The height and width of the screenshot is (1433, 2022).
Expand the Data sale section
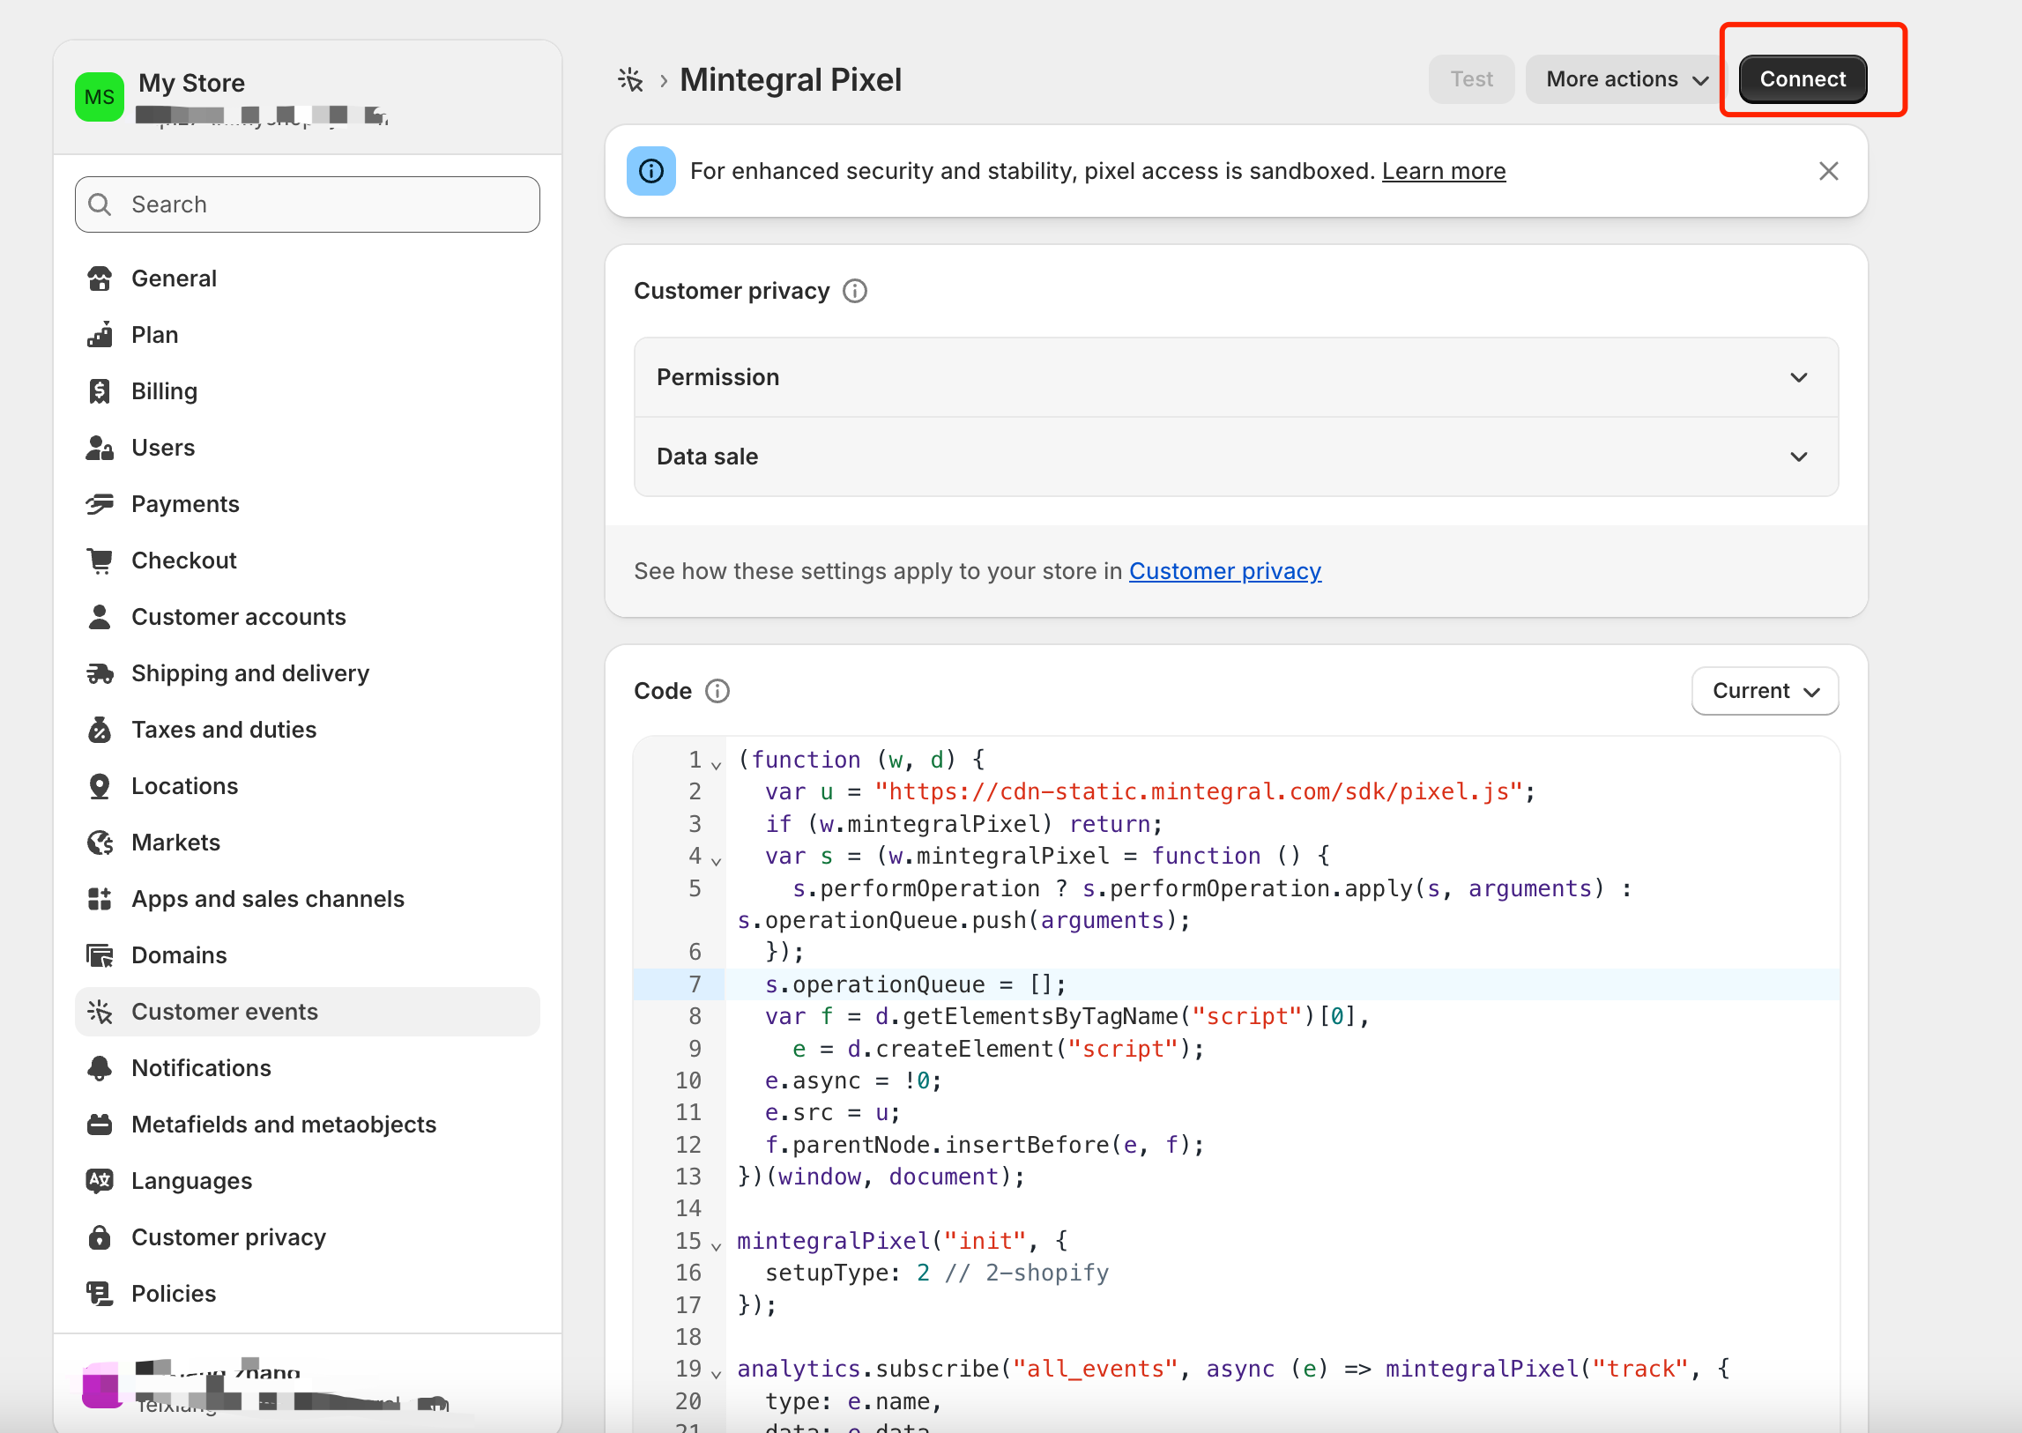[x=1237, y=457]
